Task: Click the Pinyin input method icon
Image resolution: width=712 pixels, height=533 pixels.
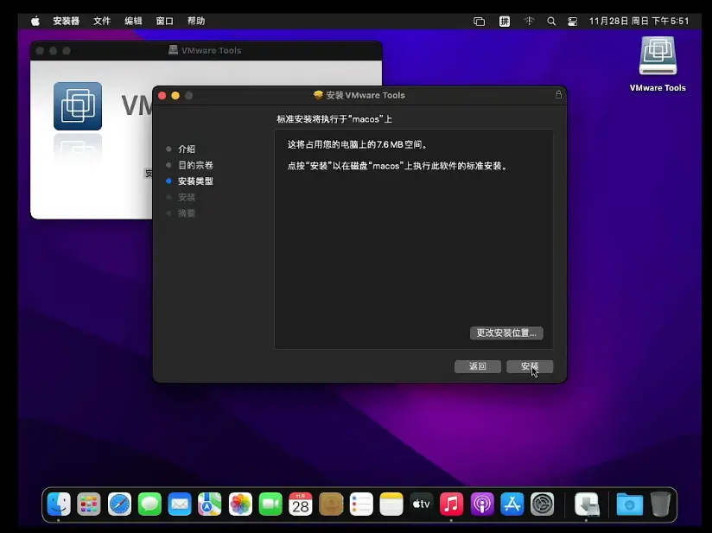Action: tap(505, 21)
